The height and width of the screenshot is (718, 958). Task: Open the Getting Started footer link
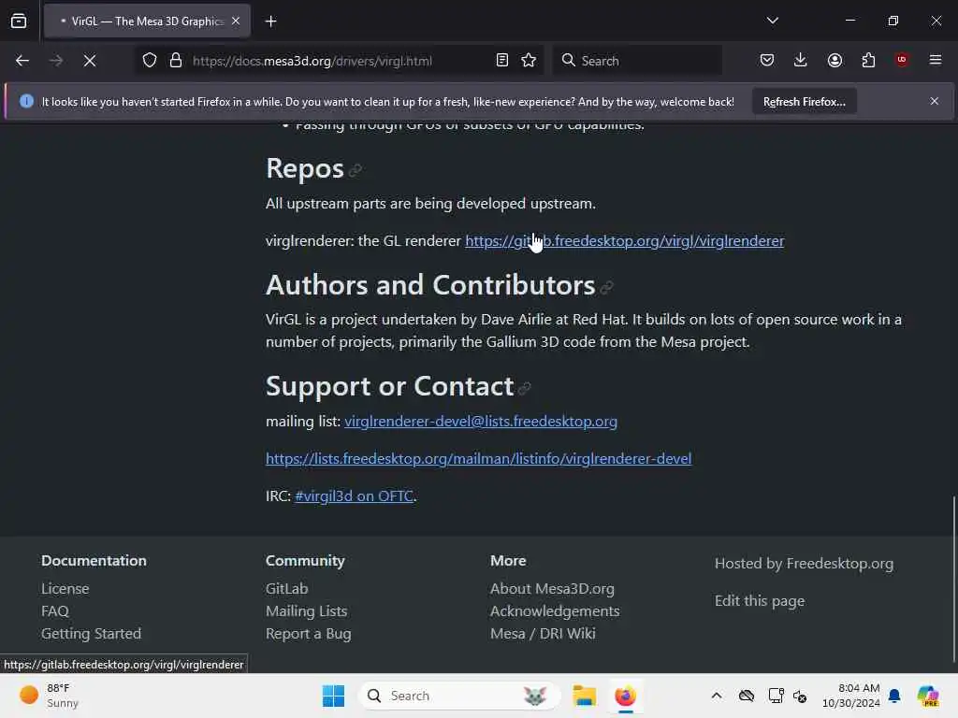point(91,634)
